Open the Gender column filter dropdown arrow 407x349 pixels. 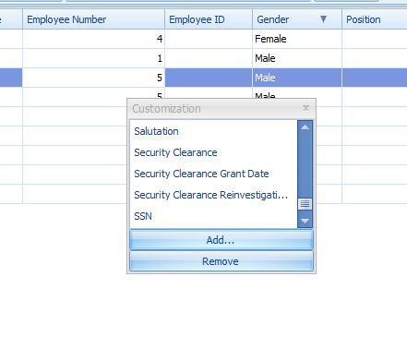[323, 19]
